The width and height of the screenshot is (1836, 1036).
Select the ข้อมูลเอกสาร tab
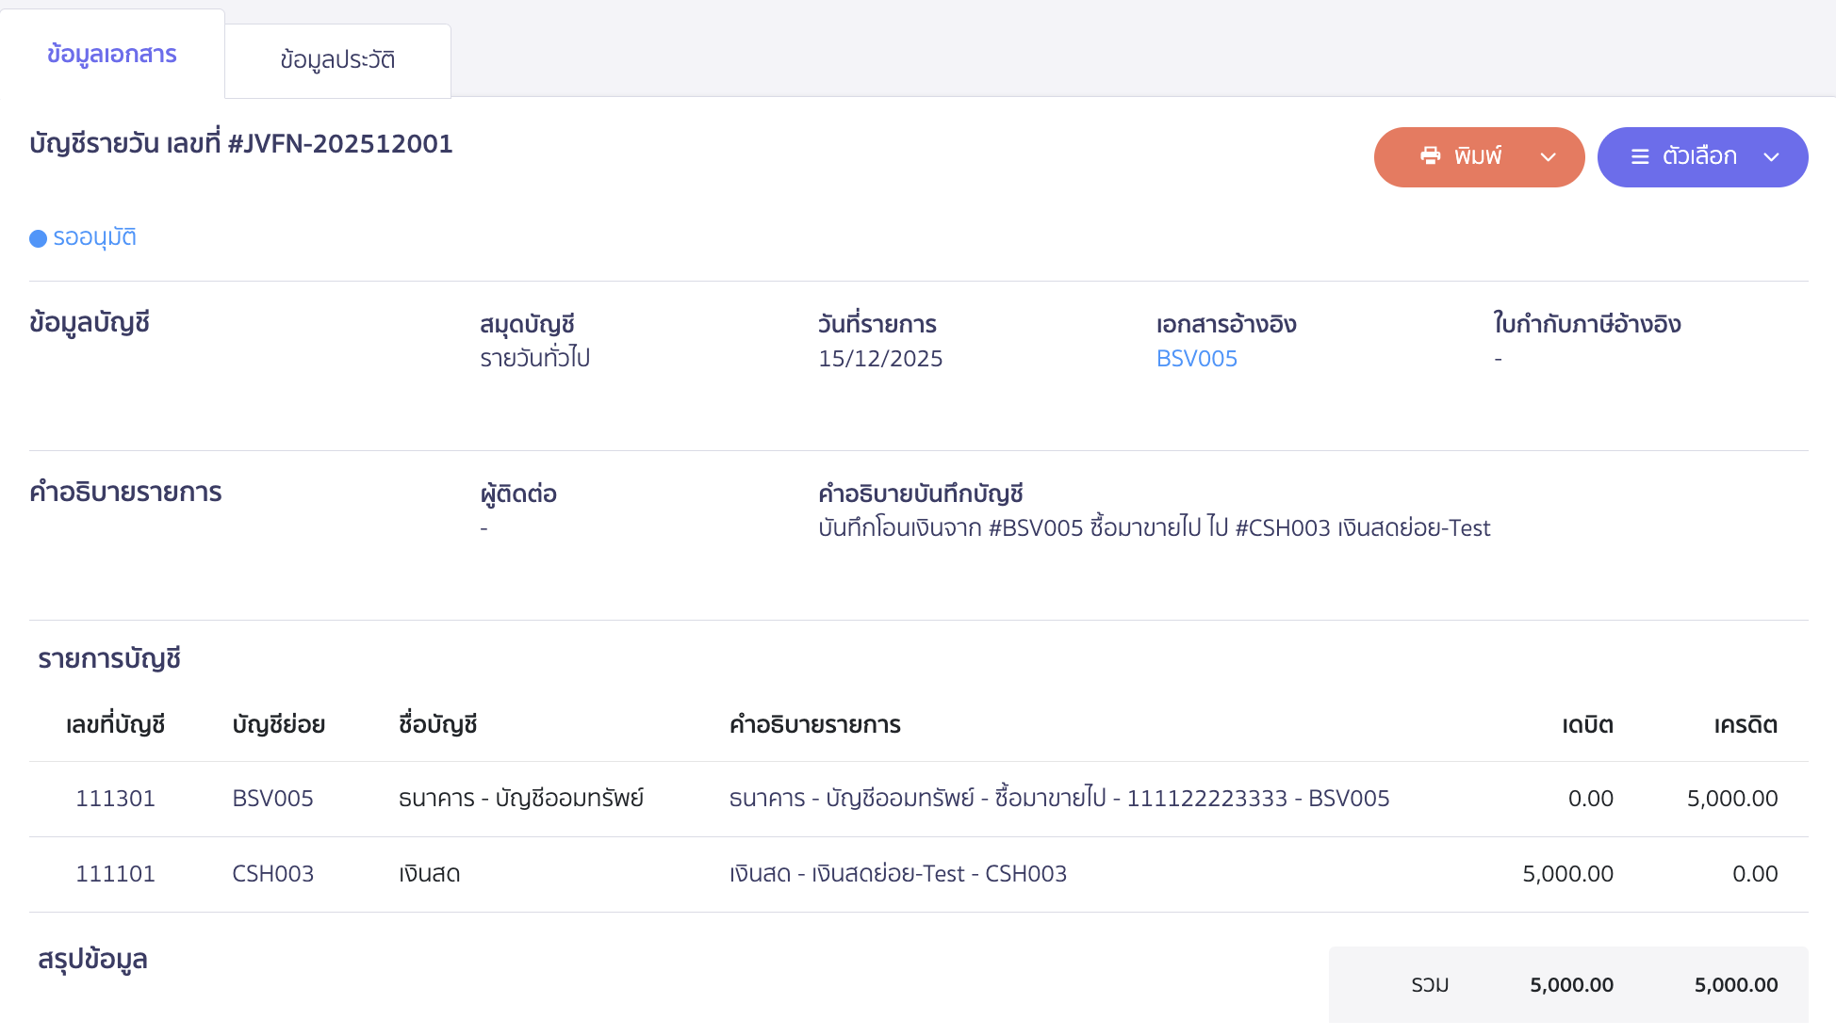(x=112, y=54)
